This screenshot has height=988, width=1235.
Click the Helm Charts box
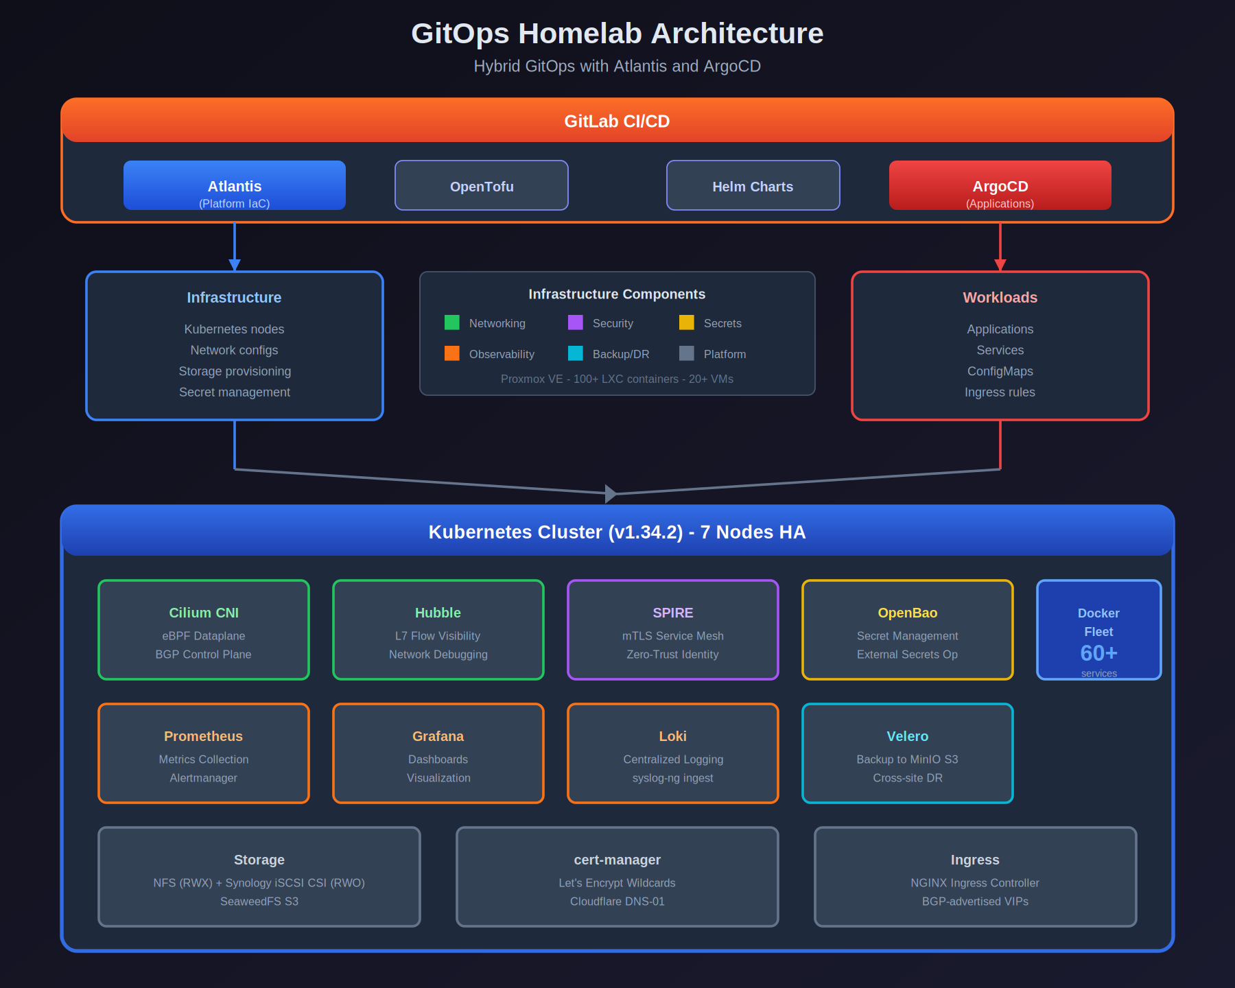pos(753,185)
